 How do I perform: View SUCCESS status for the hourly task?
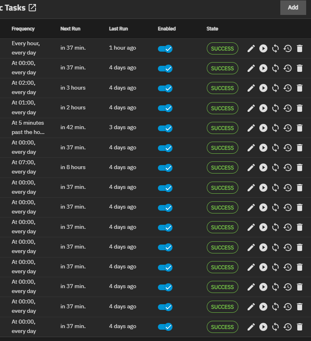point(222,48)
